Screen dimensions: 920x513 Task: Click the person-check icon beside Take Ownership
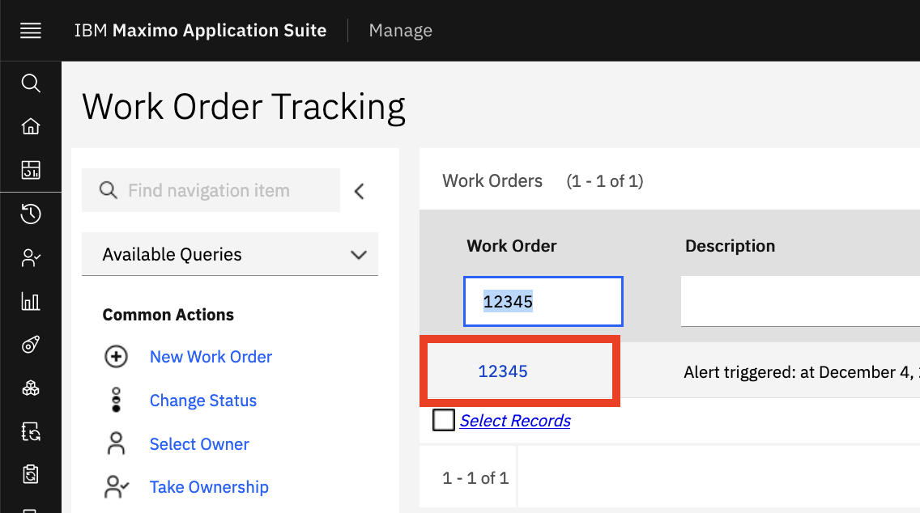[116, 487]
